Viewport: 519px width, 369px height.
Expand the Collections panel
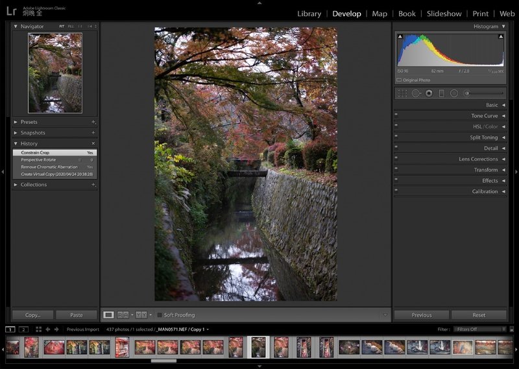click(x=16, y=185)
